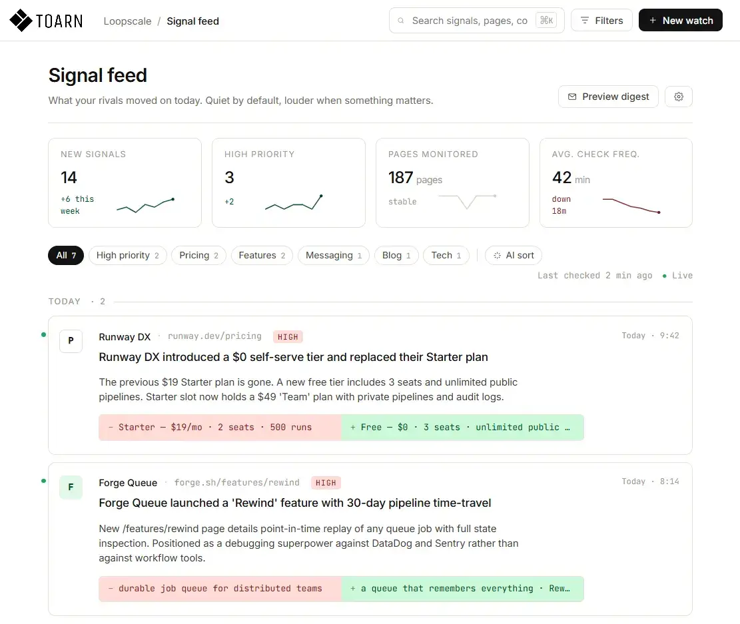
Task: Click removed Starter $19/mo diff line
Action: [x=220, y=428]
